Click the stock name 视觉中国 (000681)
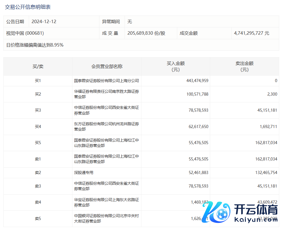This screenshot has height=229, width=282. (x=25, y=33)
